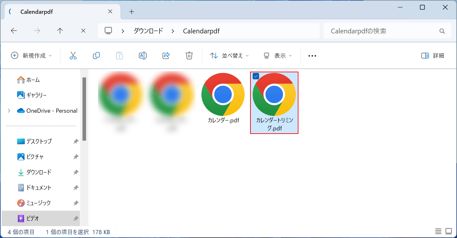Maximize the Explorer window

(x=422, y=7)
